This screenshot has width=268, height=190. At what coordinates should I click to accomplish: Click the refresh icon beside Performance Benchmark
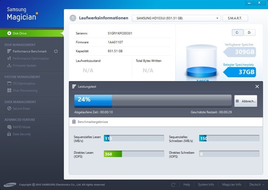(56, 52)
